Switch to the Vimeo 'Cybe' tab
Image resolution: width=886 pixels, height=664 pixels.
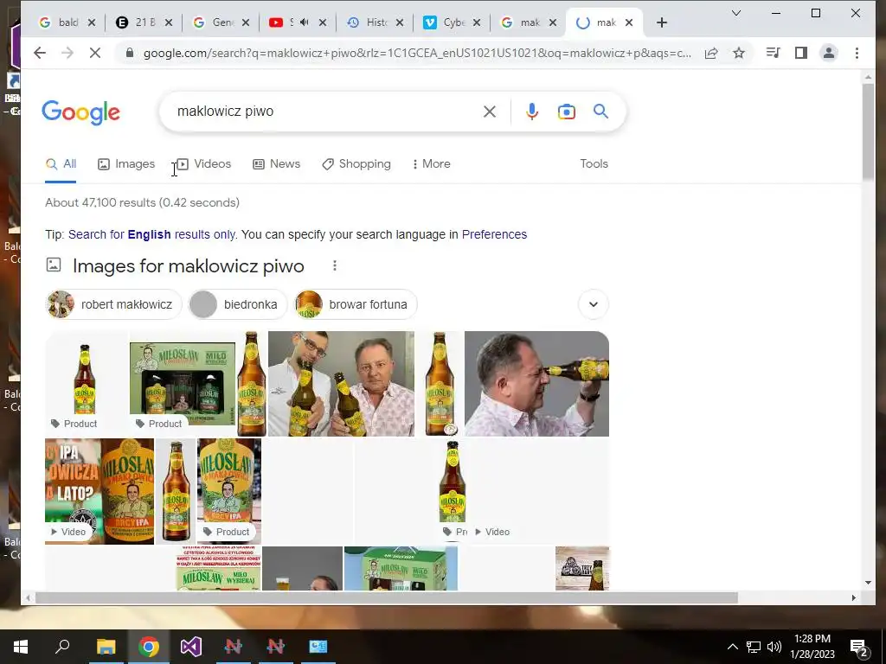pyautogui.click(x=452, y=22)
